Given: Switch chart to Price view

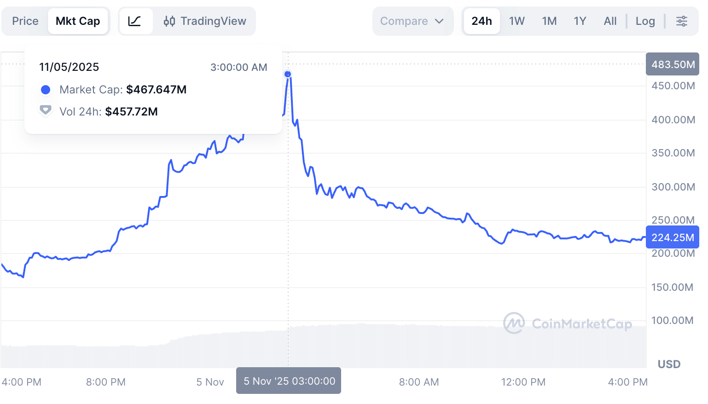Looking at the screenshot, I should click(25, 21).
